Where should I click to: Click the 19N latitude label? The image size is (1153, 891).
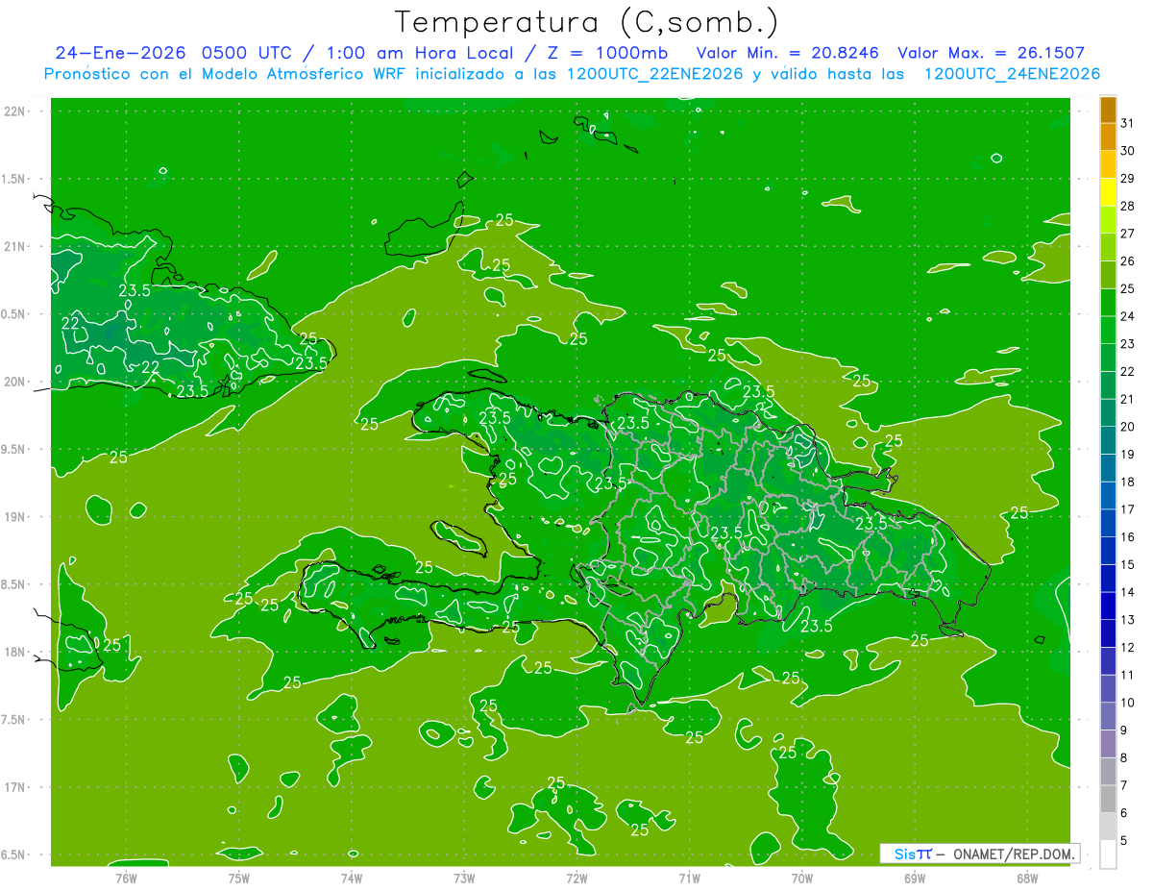(14, 517)
